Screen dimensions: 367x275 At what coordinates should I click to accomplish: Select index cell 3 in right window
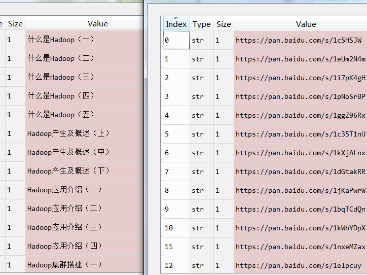click(x=176, y=96)
